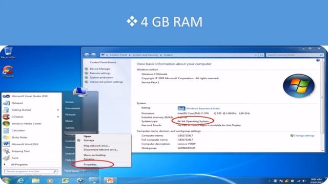Open the Recycle Bin desktop icon
Image resolution: width=328 pixels, height=184 pixels.
[x=8, y=53]
